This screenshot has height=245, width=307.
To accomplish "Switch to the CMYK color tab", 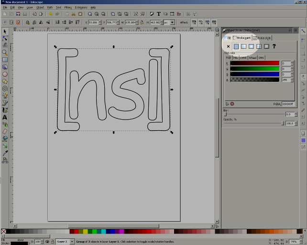I will point(243,57).
